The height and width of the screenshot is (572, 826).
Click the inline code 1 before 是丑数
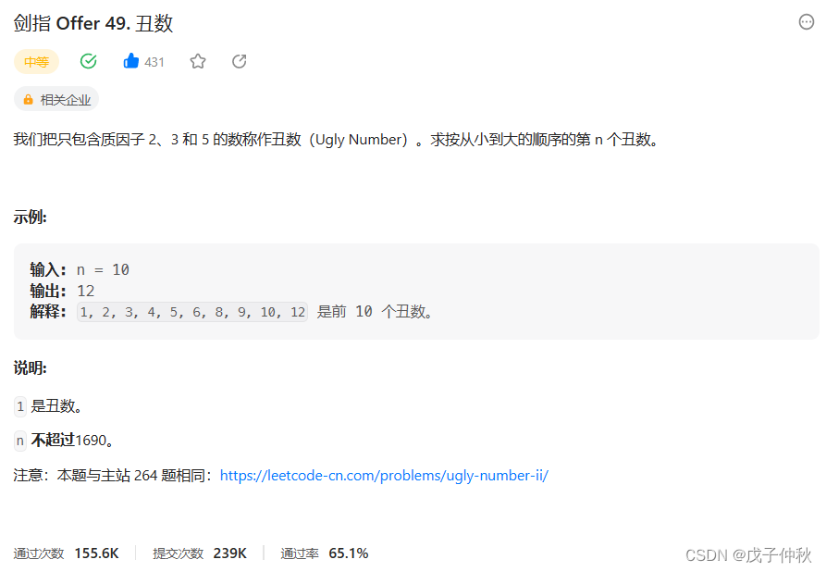coord(20,406)
